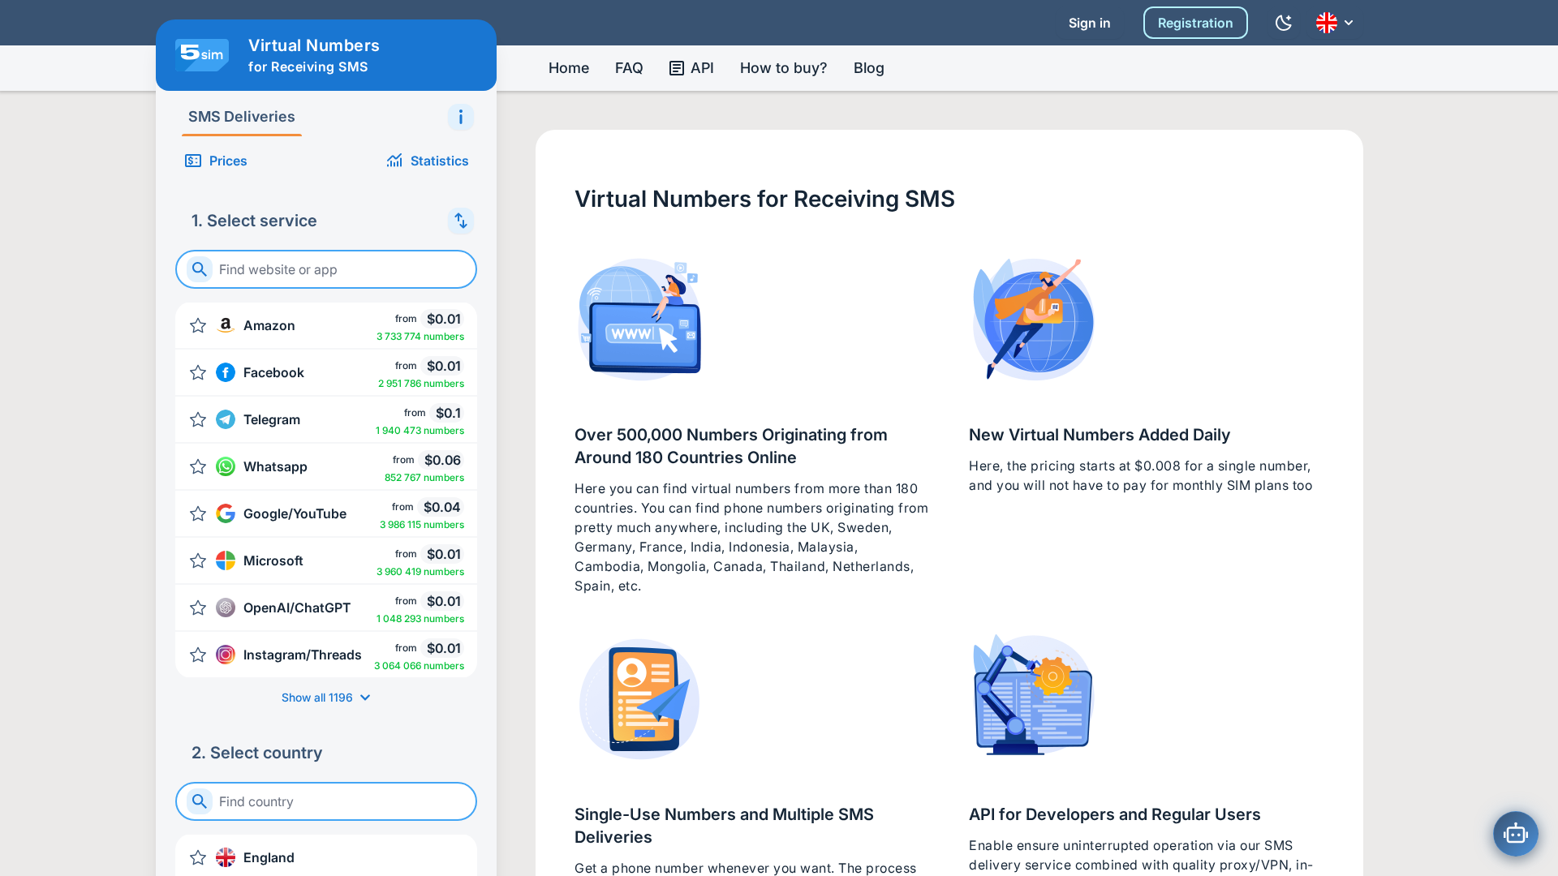
Task: Click the Sign in link
Action: pos(1089,23)
